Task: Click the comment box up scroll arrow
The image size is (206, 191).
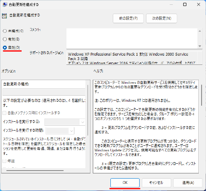Action: pos(200,31)
